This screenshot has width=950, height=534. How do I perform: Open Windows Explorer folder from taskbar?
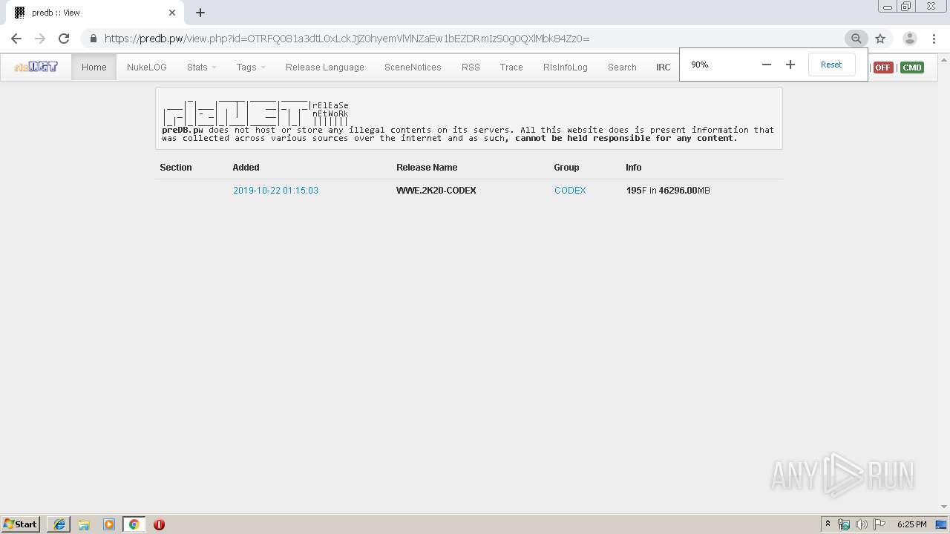[84, 524]
